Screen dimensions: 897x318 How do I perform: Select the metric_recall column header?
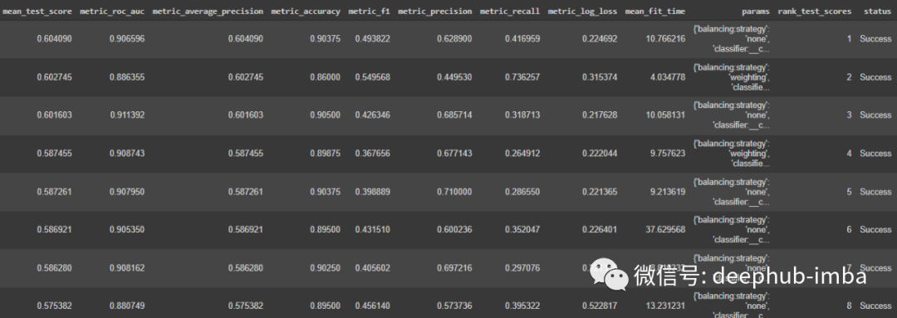tap(510, 12)
